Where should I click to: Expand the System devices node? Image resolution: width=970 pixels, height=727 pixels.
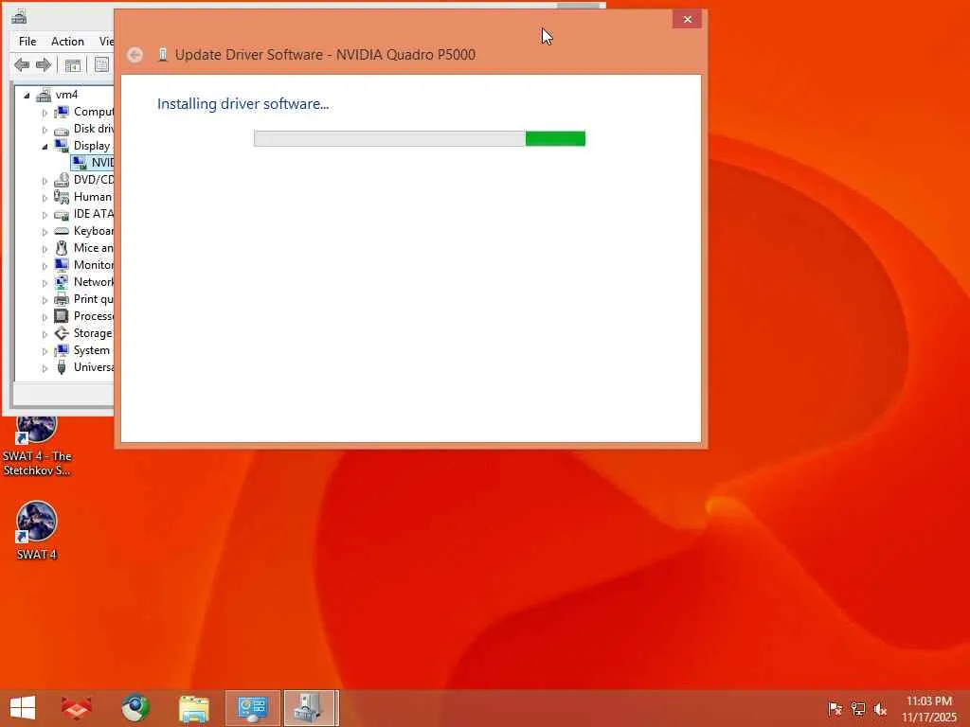(45, 350)
